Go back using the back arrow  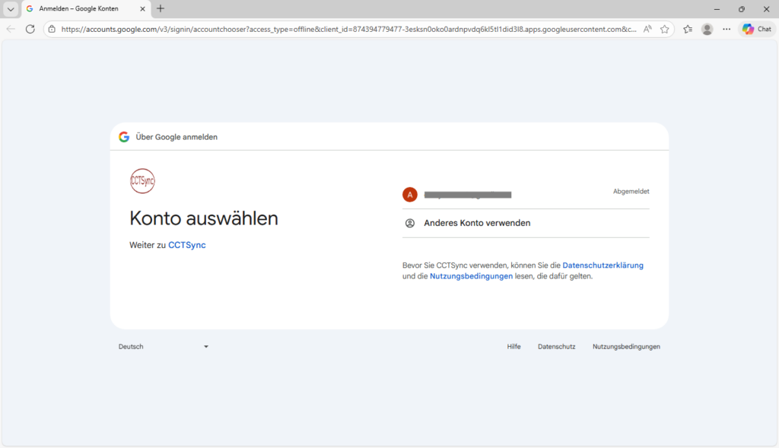click(x=11, y=29)
